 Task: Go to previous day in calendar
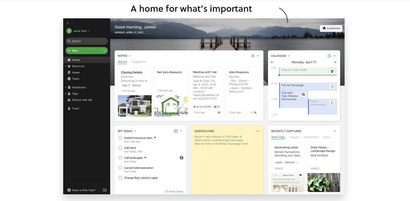(272, 62)
